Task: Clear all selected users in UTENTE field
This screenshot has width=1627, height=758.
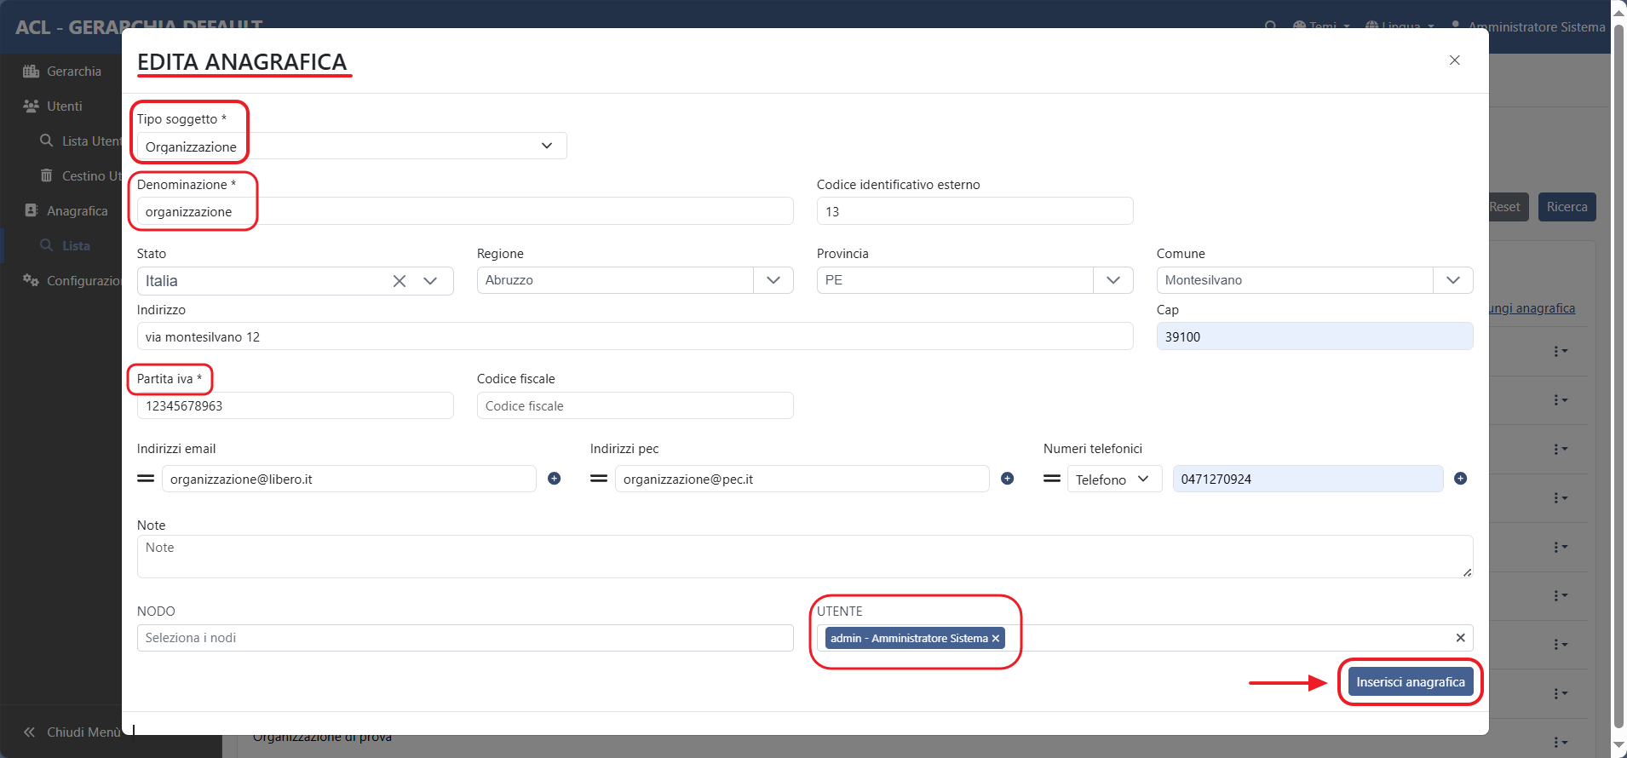Action: tap(1460, 638)
